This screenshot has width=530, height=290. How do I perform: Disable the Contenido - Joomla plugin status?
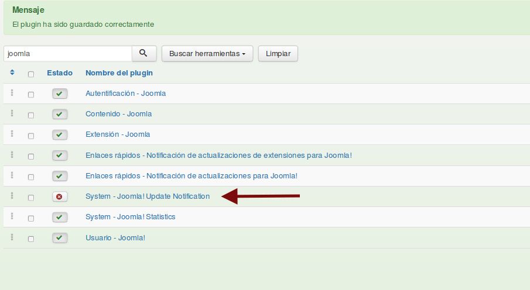[60, 114]
